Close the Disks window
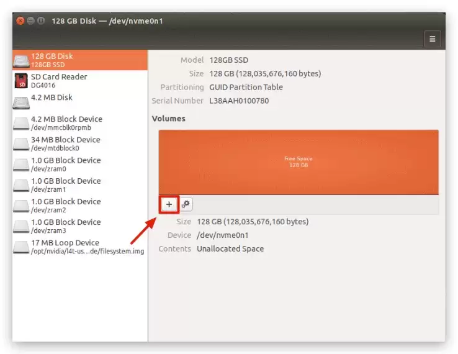Screen dimensions: 458x354 click(20, 20)
